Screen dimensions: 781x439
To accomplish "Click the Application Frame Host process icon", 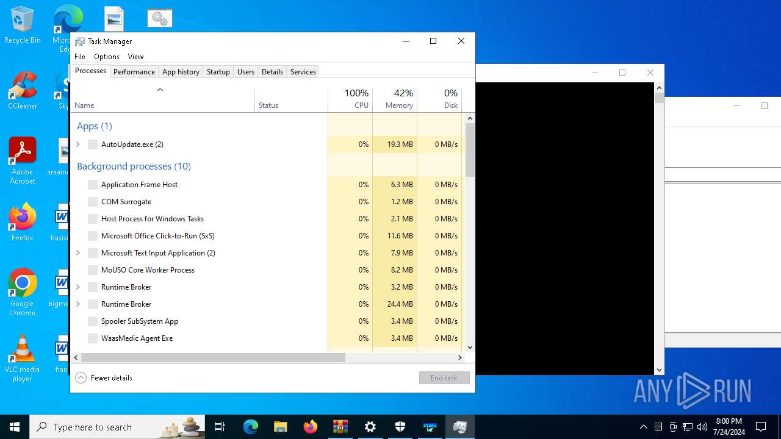I will click(x=93, y=185).
